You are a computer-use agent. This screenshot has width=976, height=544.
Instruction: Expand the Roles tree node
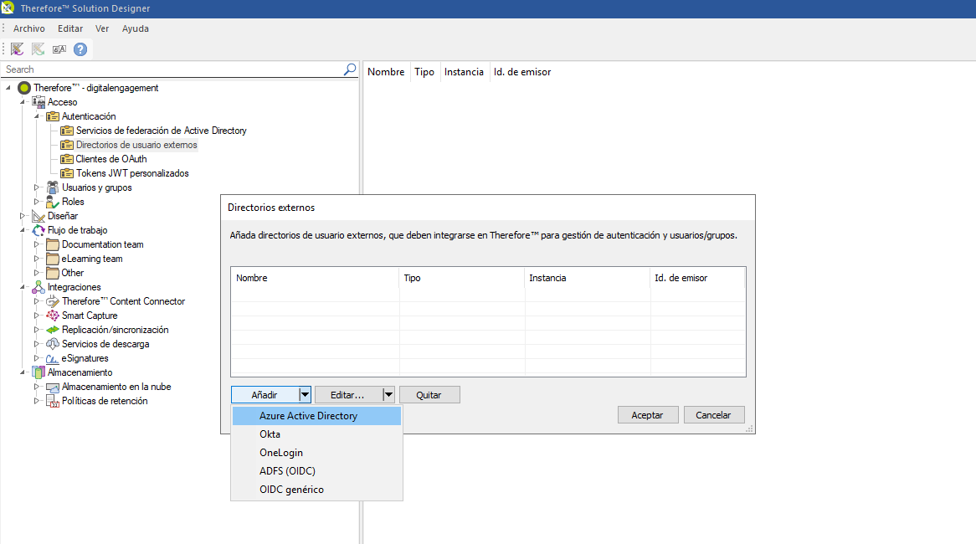(x=37, y=202)
